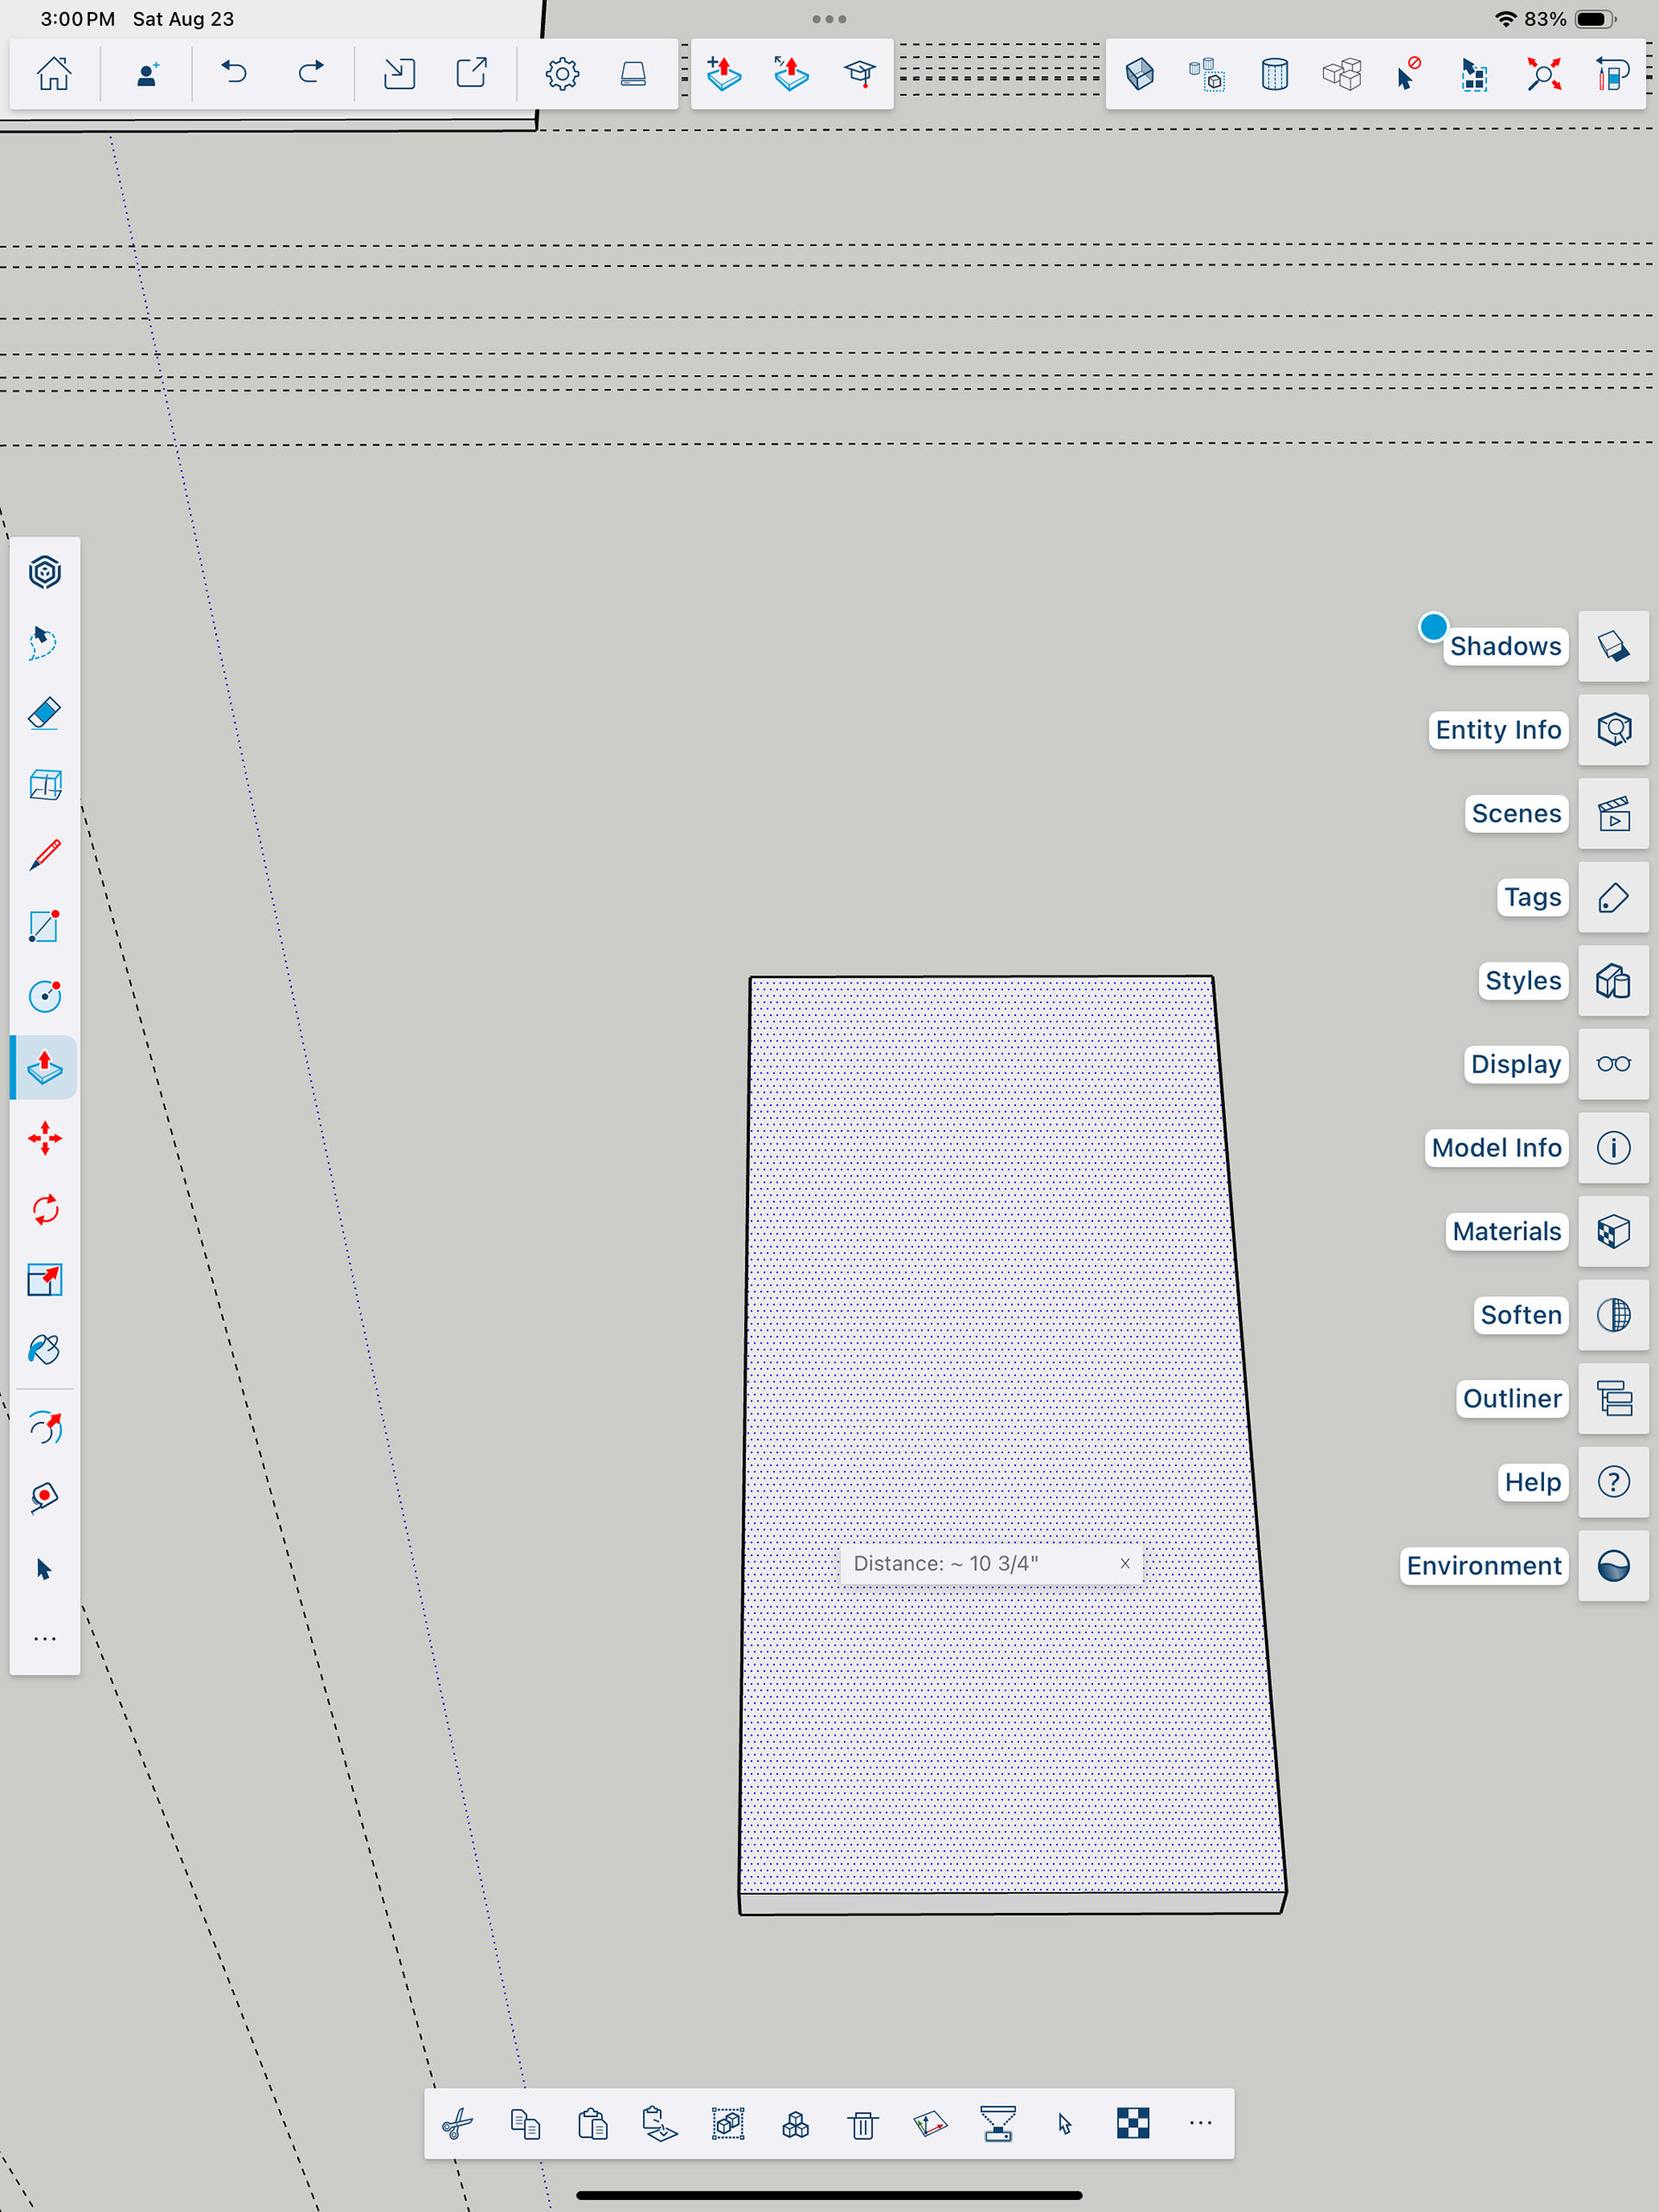Expand more options in bottom toolbar
The height and width of the screenshot is (2212, 1659).
point(1200,2123)
